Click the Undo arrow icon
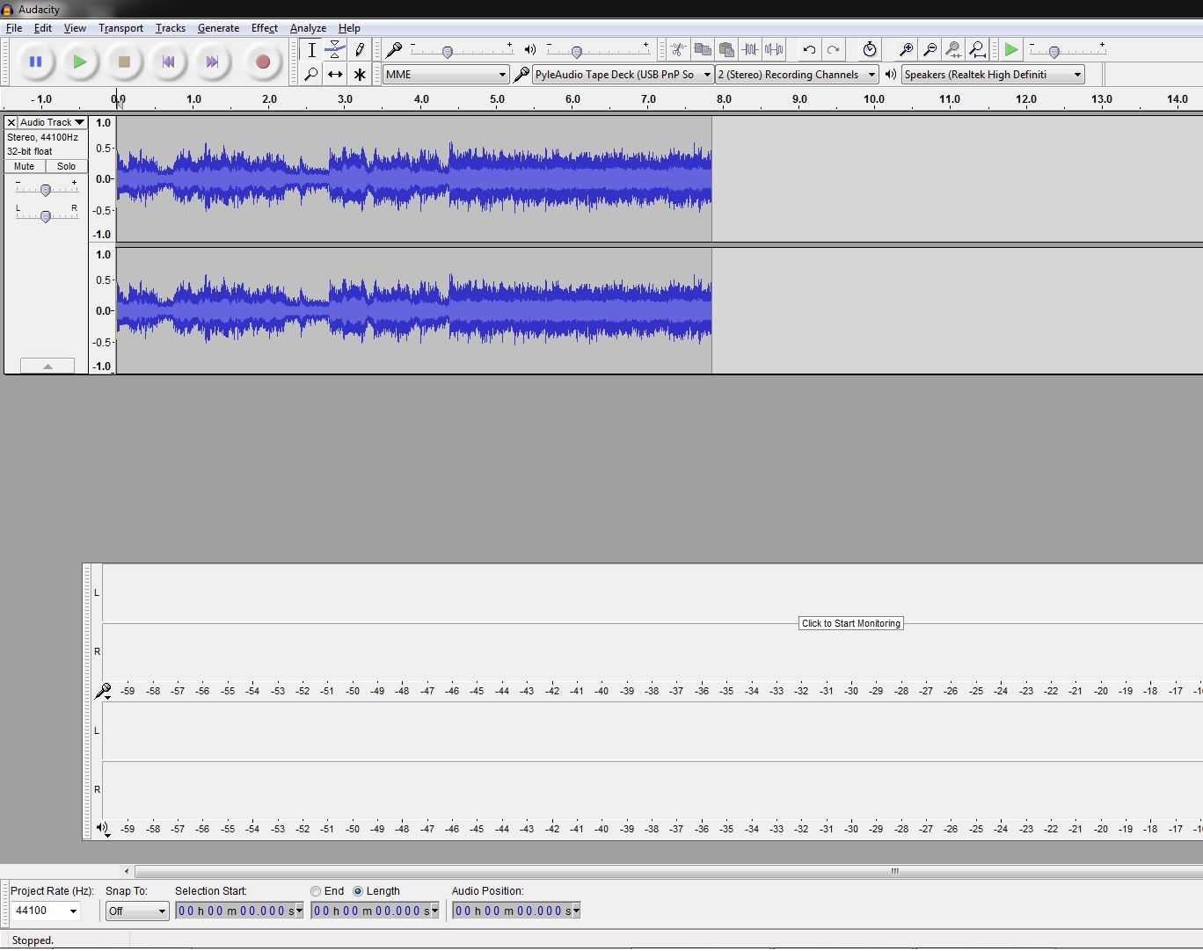 808,50
